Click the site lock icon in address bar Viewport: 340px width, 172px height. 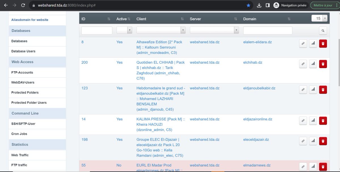pyautogui.click(x=33, y=5)
